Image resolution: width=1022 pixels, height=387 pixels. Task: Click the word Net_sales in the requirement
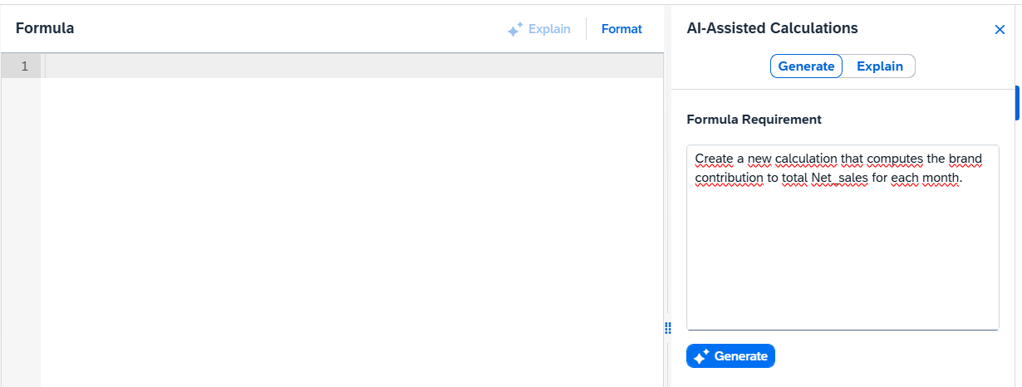[839, 178]
